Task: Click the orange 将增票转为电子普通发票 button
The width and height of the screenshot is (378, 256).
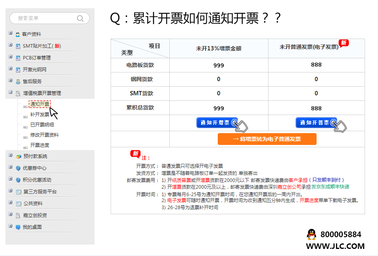Action: pyautogui.click(x=267, y=139)
